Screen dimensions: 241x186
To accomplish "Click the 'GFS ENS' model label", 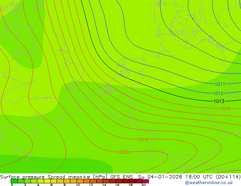I will point(122,177).
